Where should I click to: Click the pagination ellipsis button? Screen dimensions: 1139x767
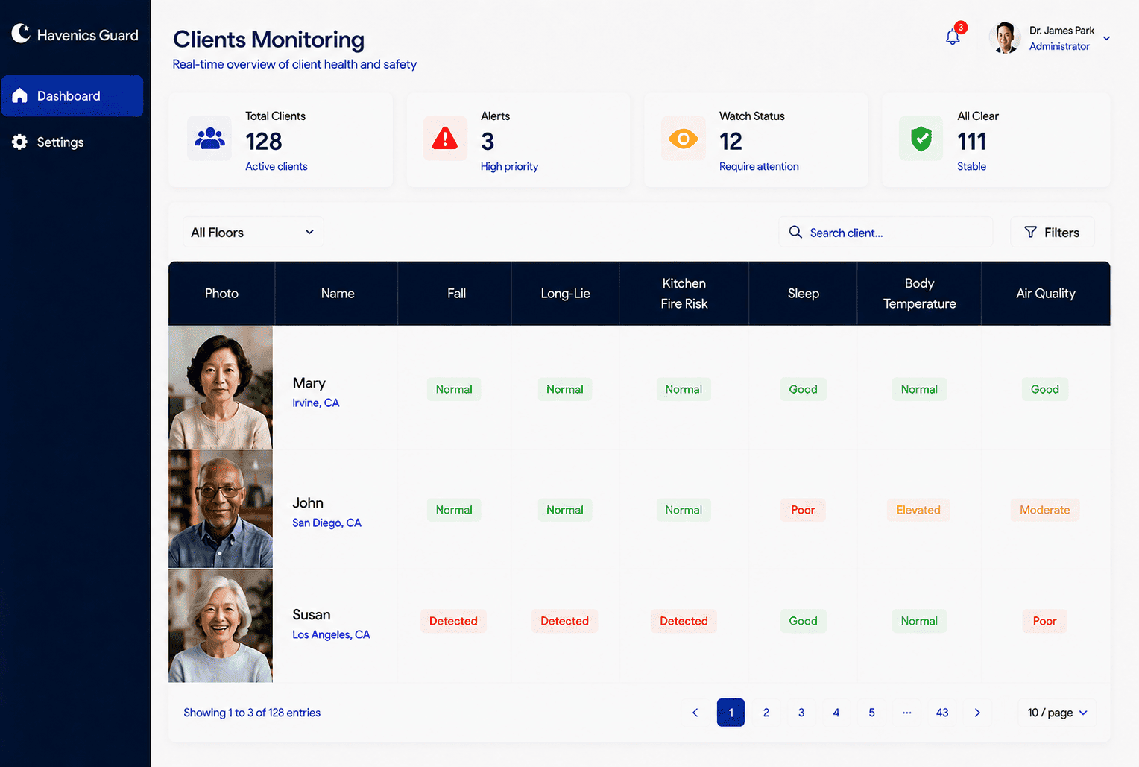(906, 713)
